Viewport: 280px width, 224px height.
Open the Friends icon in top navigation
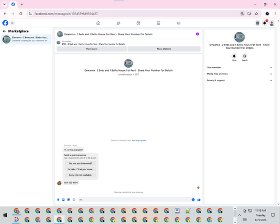[118, 23]
